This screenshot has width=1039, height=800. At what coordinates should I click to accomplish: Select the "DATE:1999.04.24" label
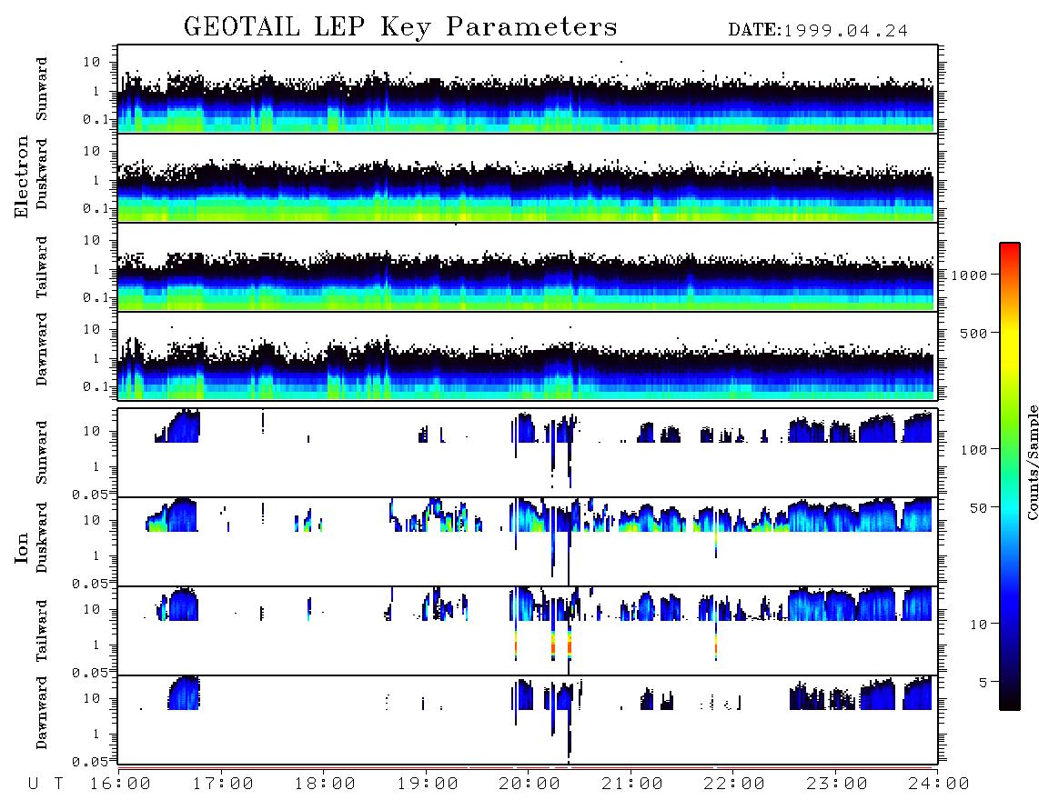pos(818,31)
